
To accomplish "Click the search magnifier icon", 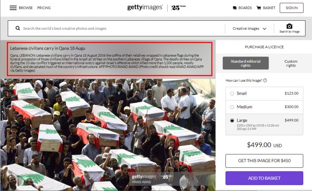I will [18, 28].
